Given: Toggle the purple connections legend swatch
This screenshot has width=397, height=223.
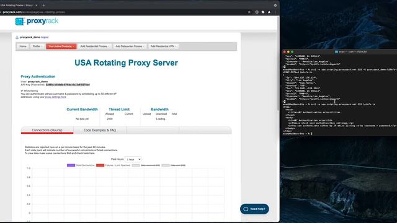Looking at the screenshot, I should pyautogui.click(x=71, y=165).
